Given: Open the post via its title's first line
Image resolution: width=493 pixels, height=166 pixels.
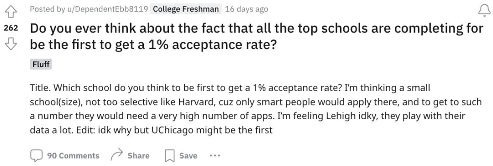Looking at the screenshot, I should pos(257,28).
